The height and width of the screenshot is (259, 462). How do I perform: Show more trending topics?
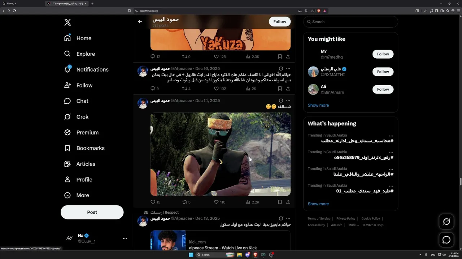[x=318, y=204]
